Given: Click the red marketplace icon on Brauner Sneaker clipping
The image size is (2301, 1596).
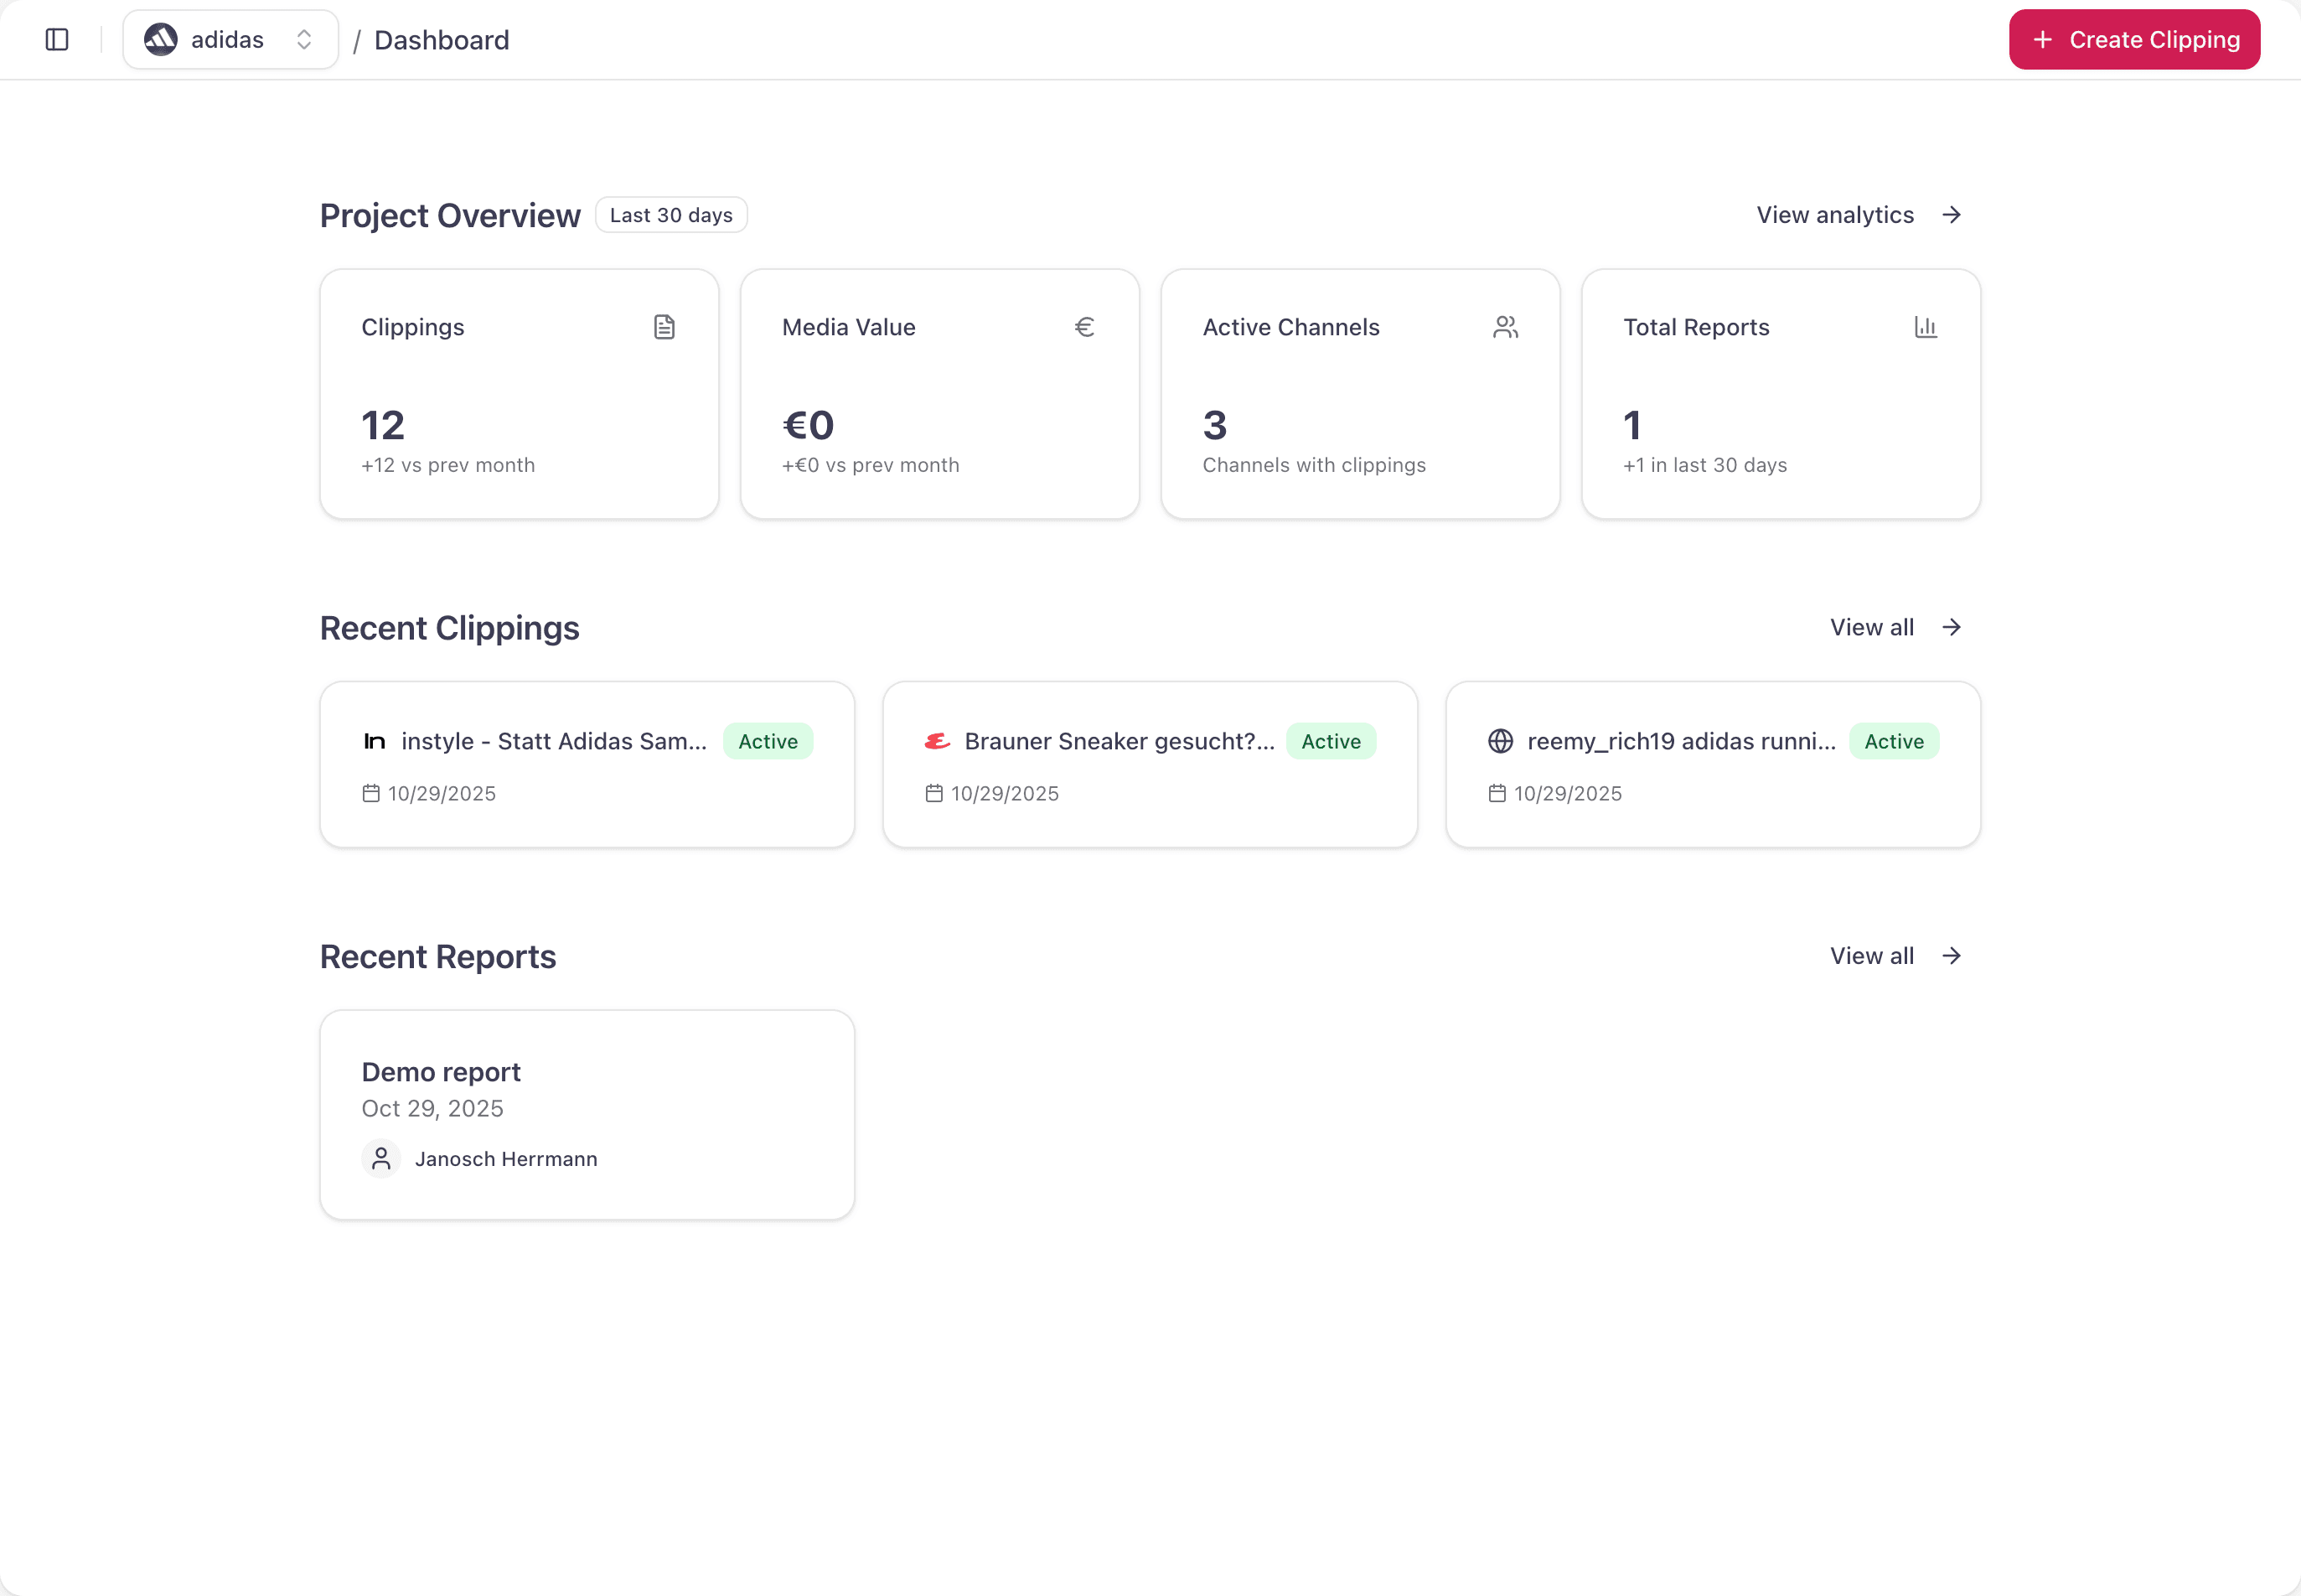Looking at the screenshot, I should [x=937, y=741].
